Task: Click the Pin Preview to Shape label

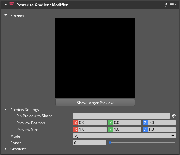Action: [x=35, y=116]
